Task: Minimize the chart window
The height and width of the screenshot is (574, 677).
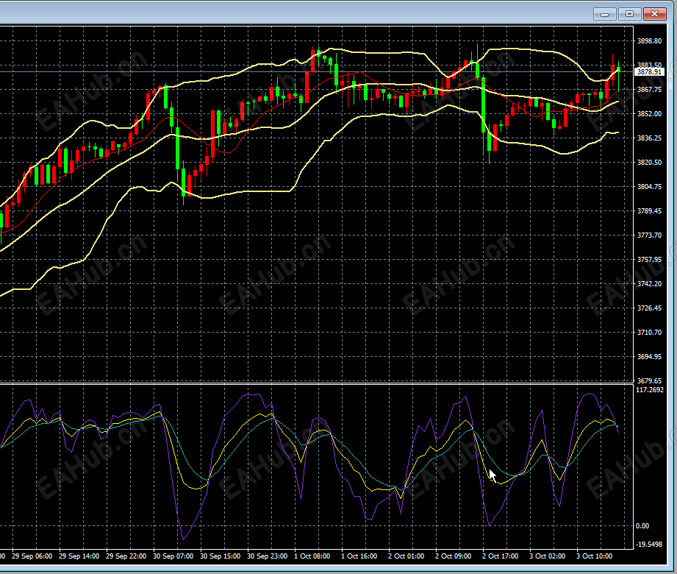Action: [604, 14]
